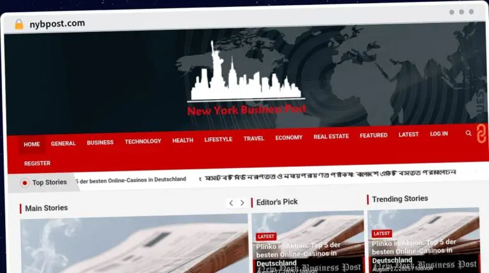The height and width of the screenshot is (273, 489).
Task: Open the BUSINESS menu item
Action: tap(100, 143)
